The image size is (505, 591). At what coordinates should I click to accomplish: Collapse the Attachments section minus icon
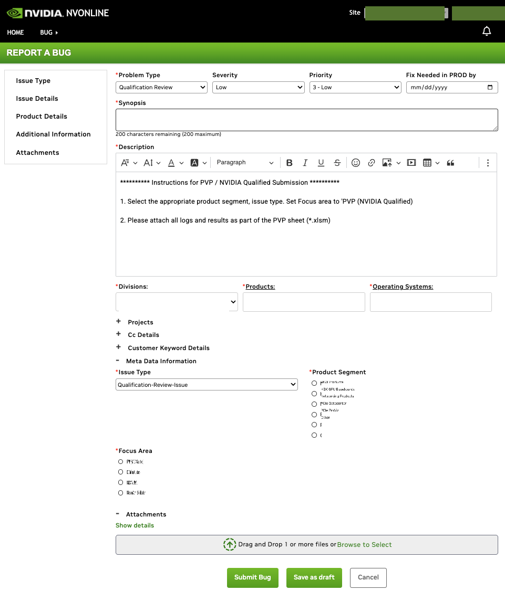click(x=118, y=514)
